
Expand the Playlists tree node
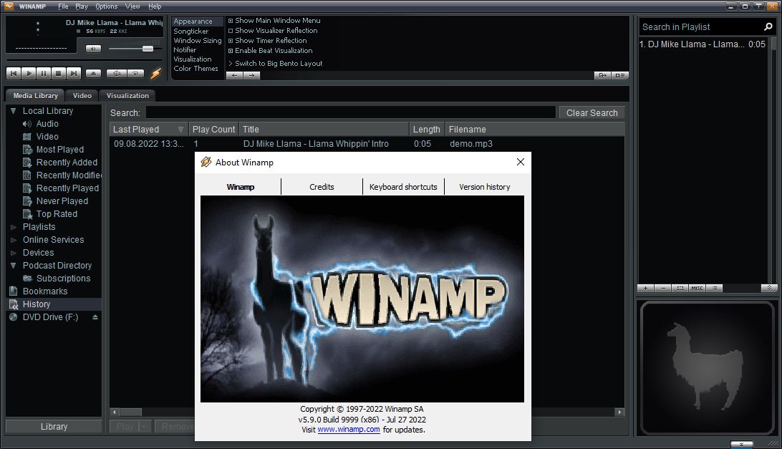click(x=14, y=227)
